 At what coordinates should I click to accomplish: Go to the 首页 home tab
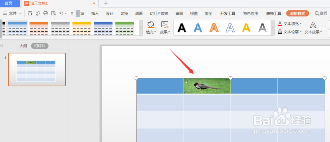[x=9, y=3]
